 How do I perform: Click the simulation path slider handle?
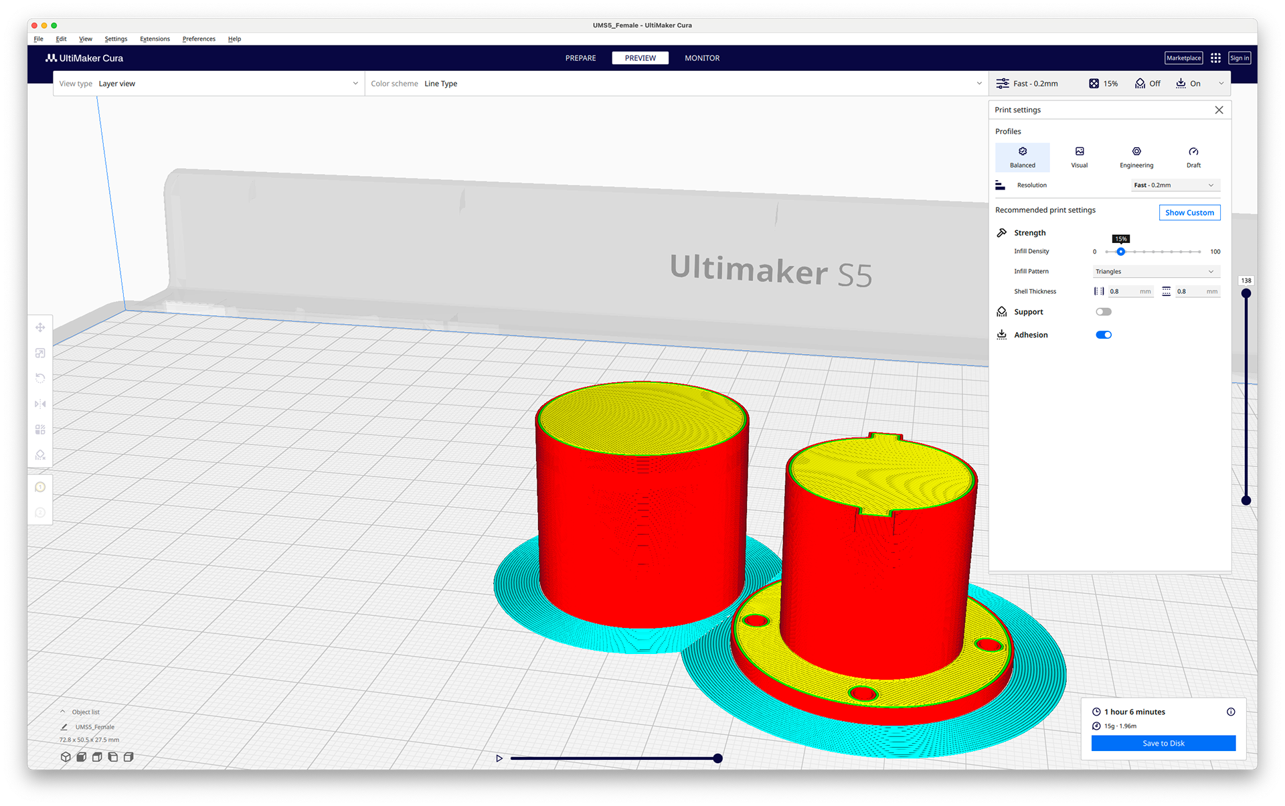click(x=717, y=758)
